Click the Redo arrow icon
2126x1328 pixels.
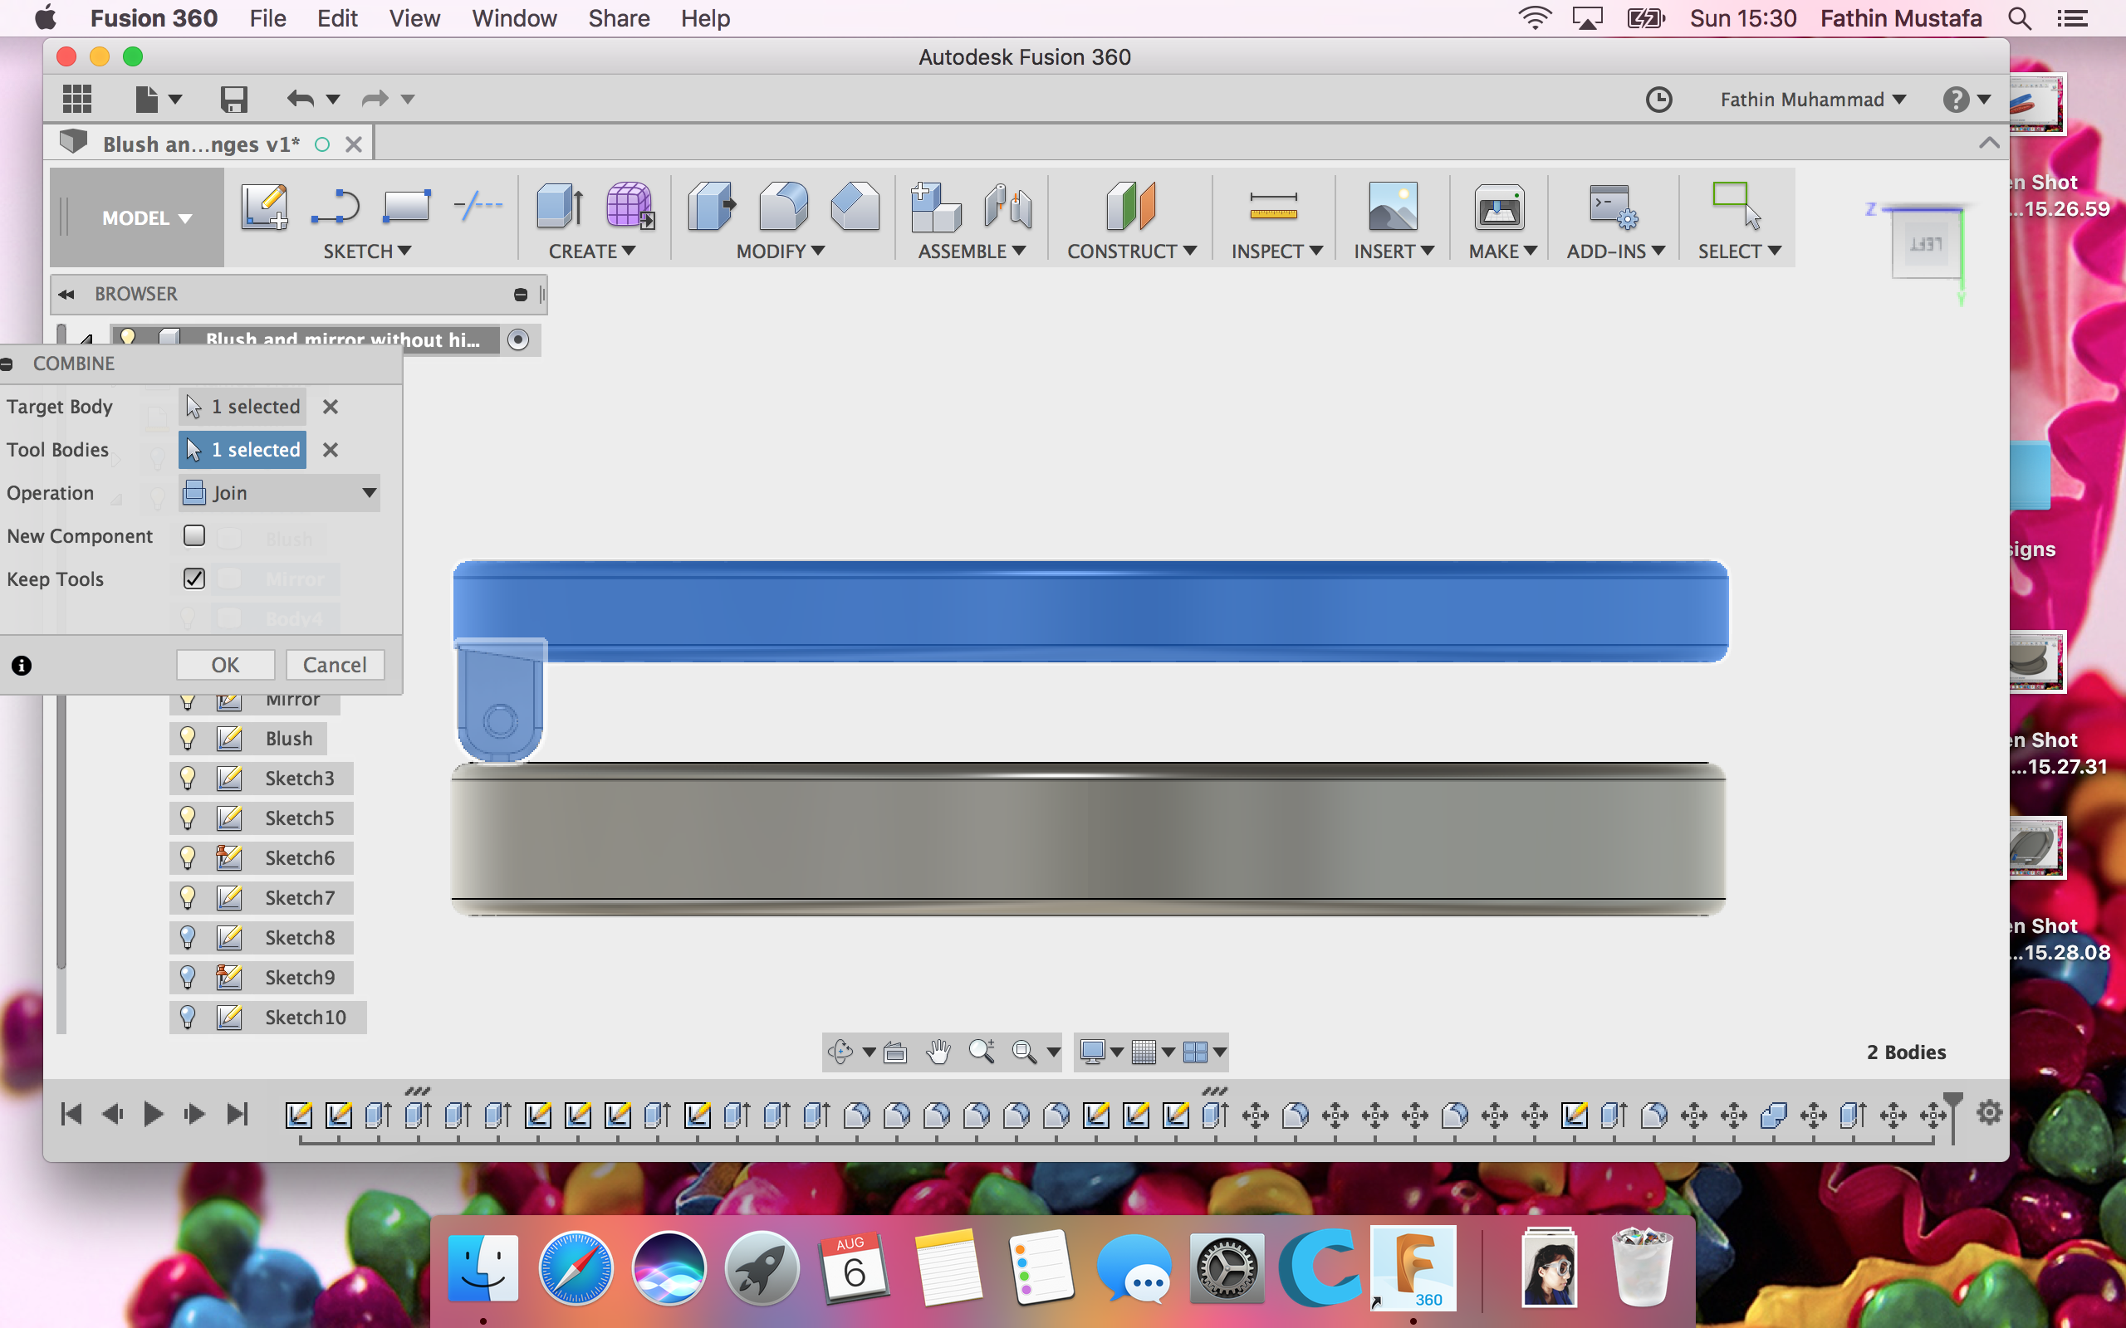375,100
